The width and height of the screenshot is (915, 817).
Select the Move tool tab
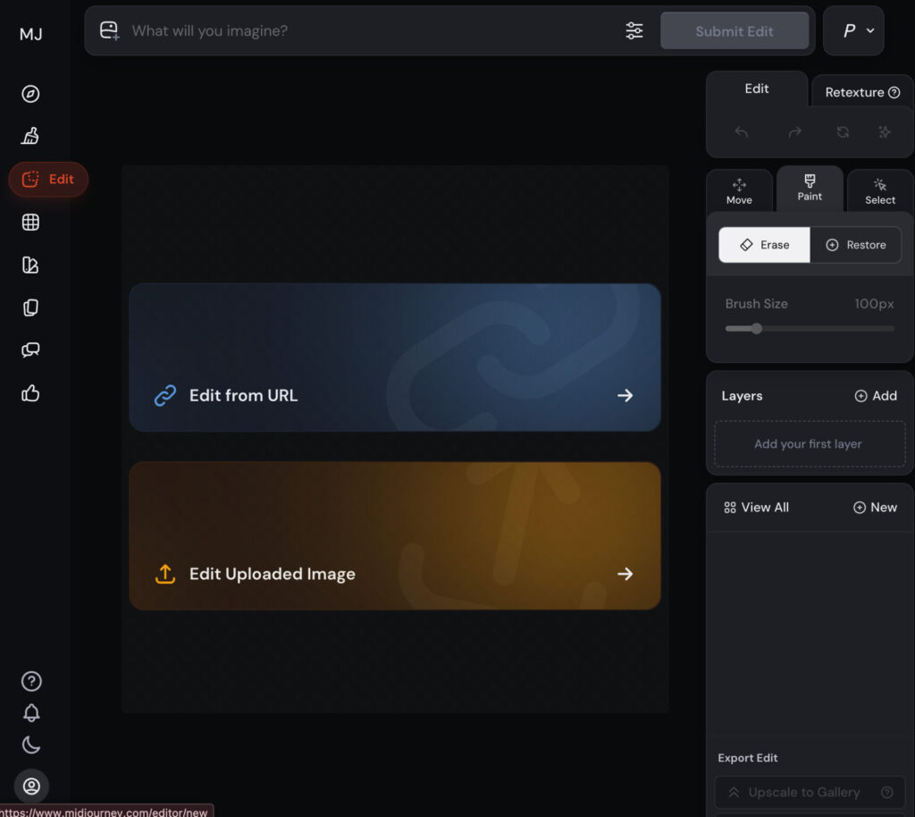point(739,191)
